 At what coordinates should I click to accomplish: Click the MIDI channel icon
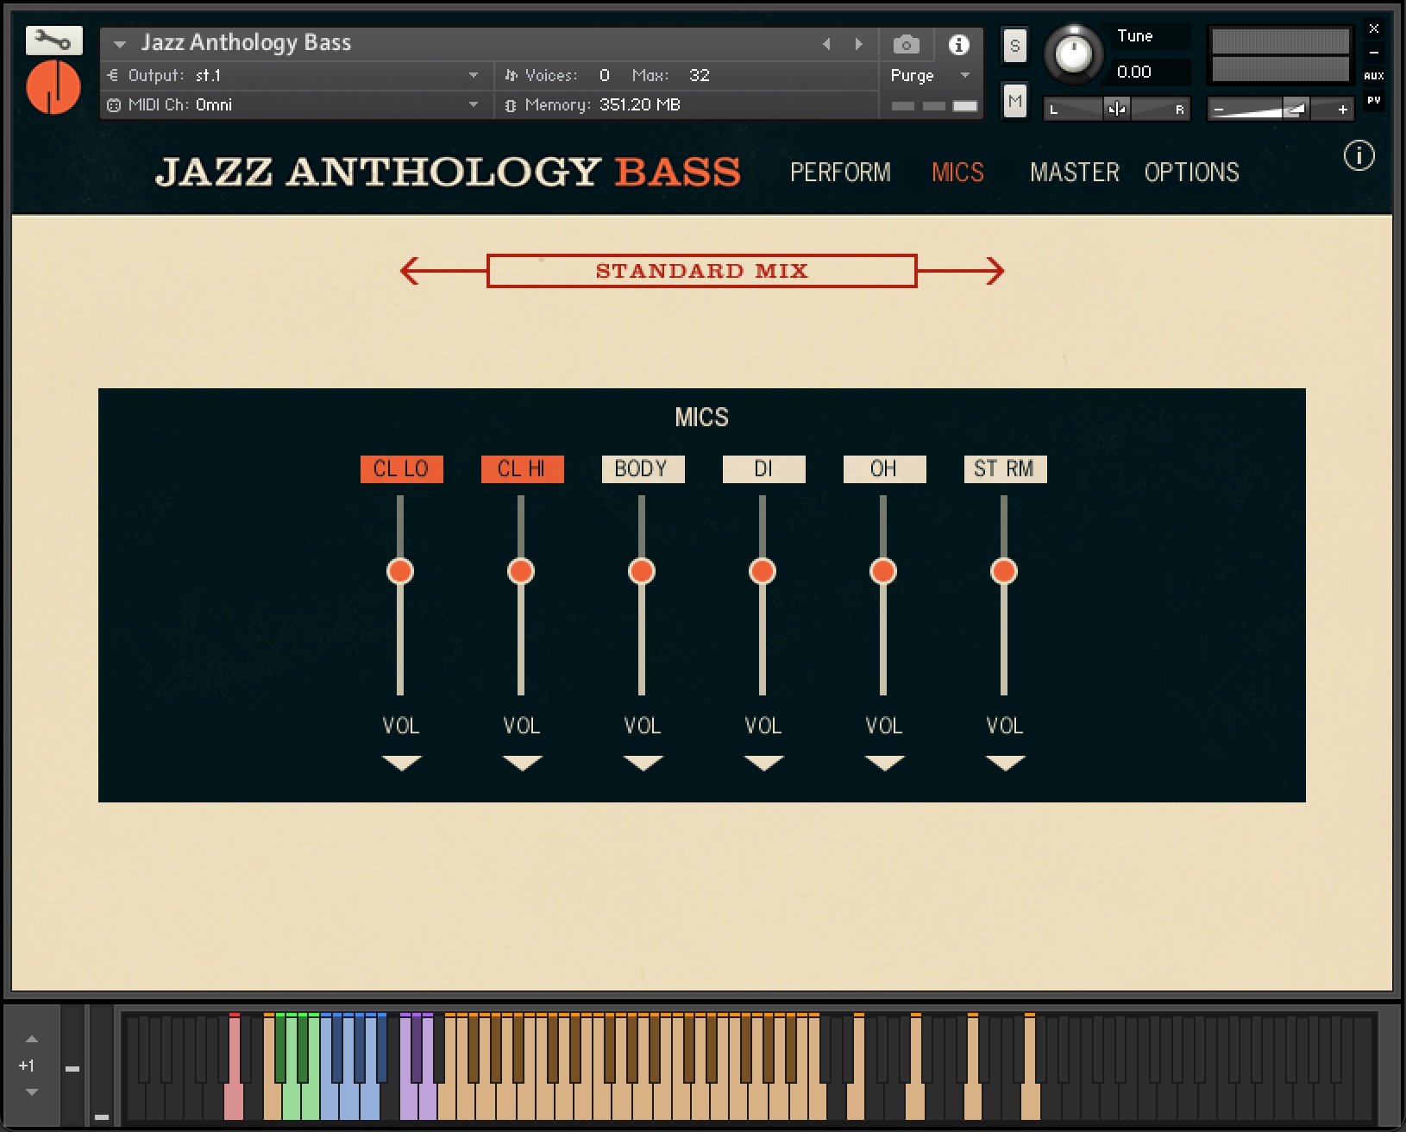click(113, 105)
